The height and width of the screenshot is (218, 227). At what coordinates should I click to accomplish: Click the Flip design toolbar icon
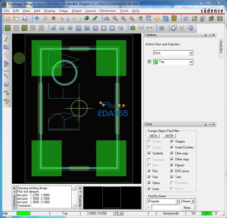click(174, 18)
